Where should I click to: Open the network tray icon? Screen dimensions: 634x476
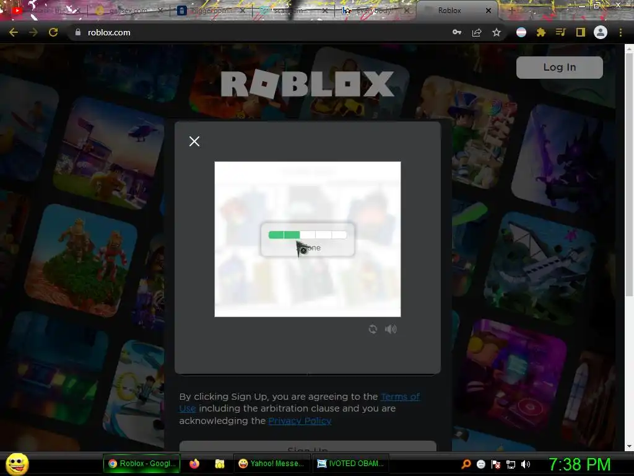coord(511,464)
